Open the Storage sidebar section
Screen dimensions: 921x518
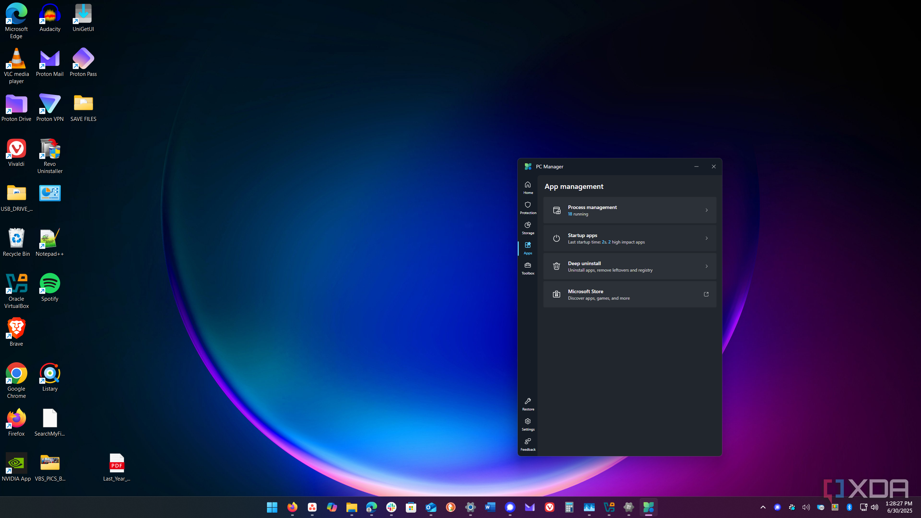528,228
